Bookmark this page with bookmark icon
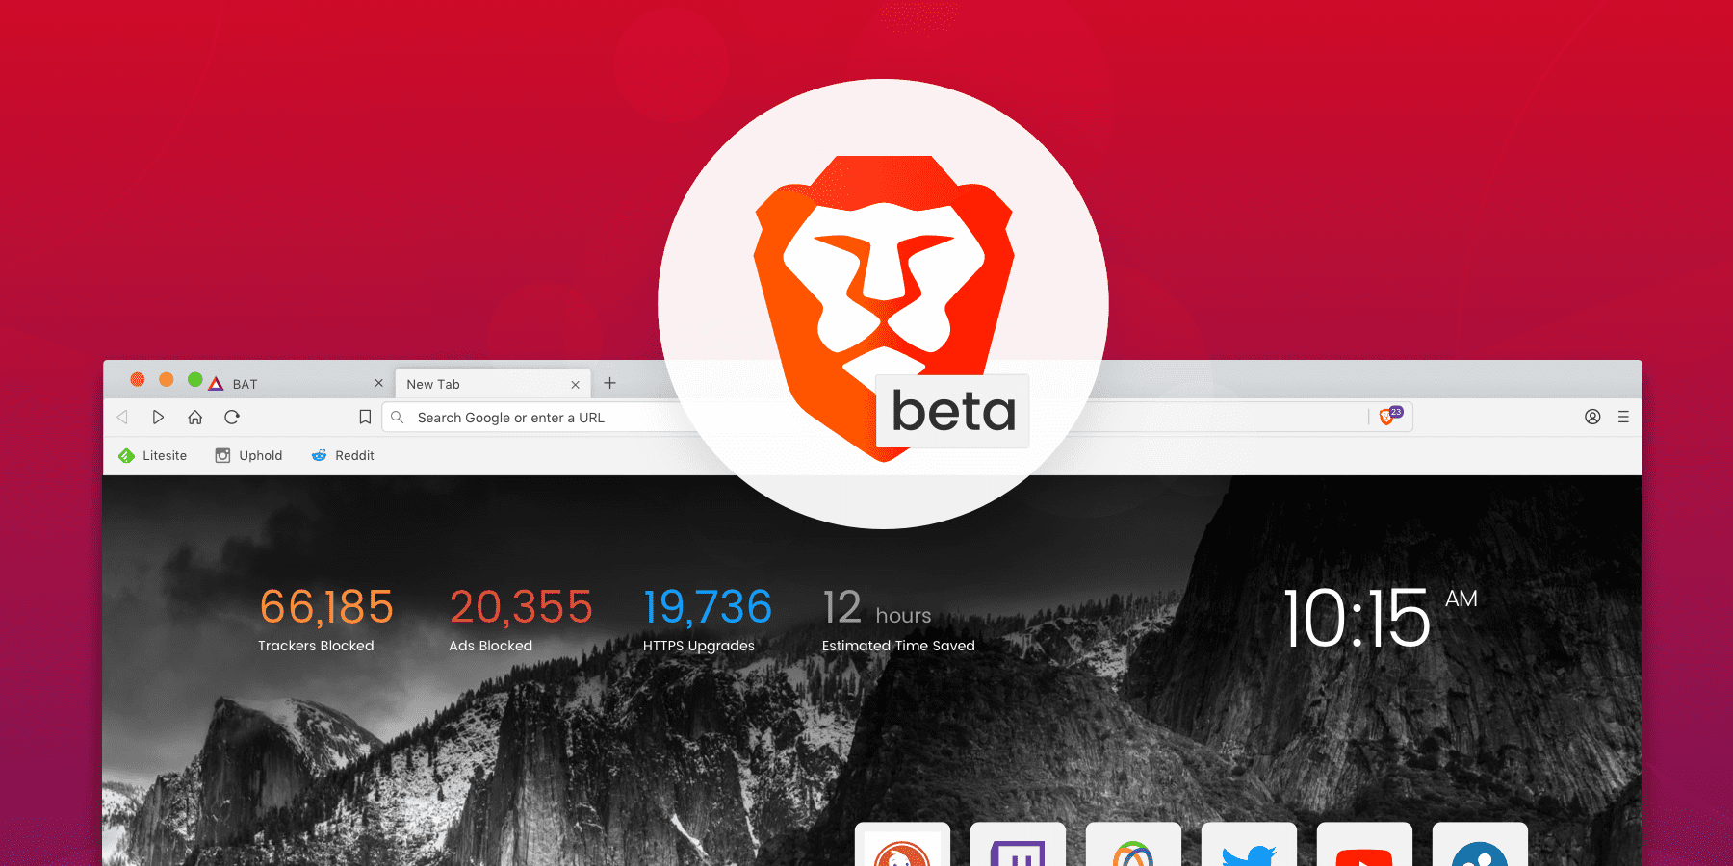This screenshot has height=866, width=1733. coord(365,417)
